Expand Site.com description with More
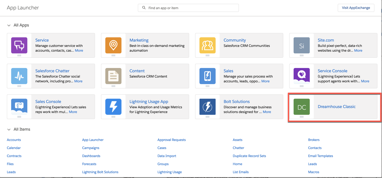The image size is (382, 178). [358, 50]
